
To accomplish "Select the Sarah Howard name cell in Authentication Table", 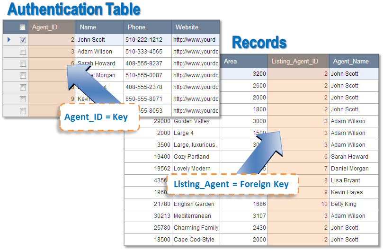I will [100, 63].
